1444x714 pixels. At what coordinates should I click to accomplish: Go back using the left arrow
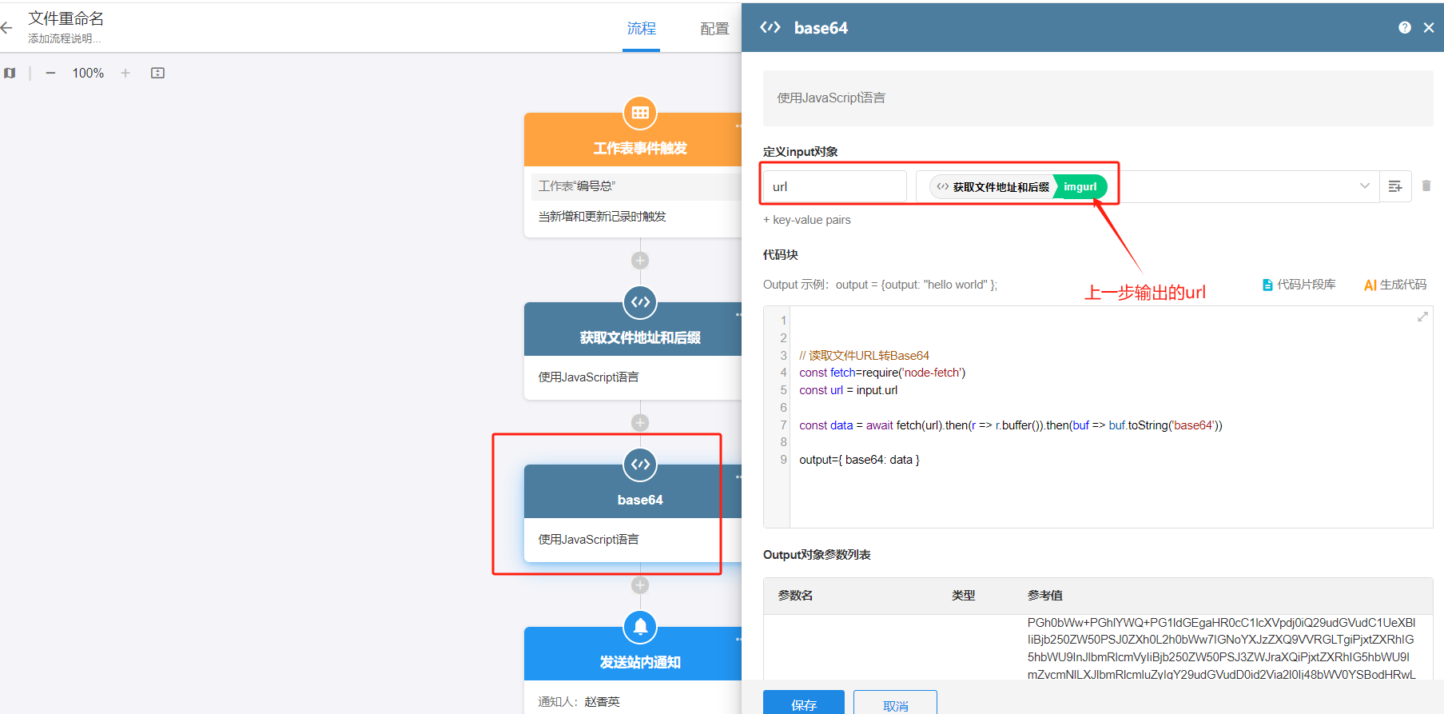[6, 28]
